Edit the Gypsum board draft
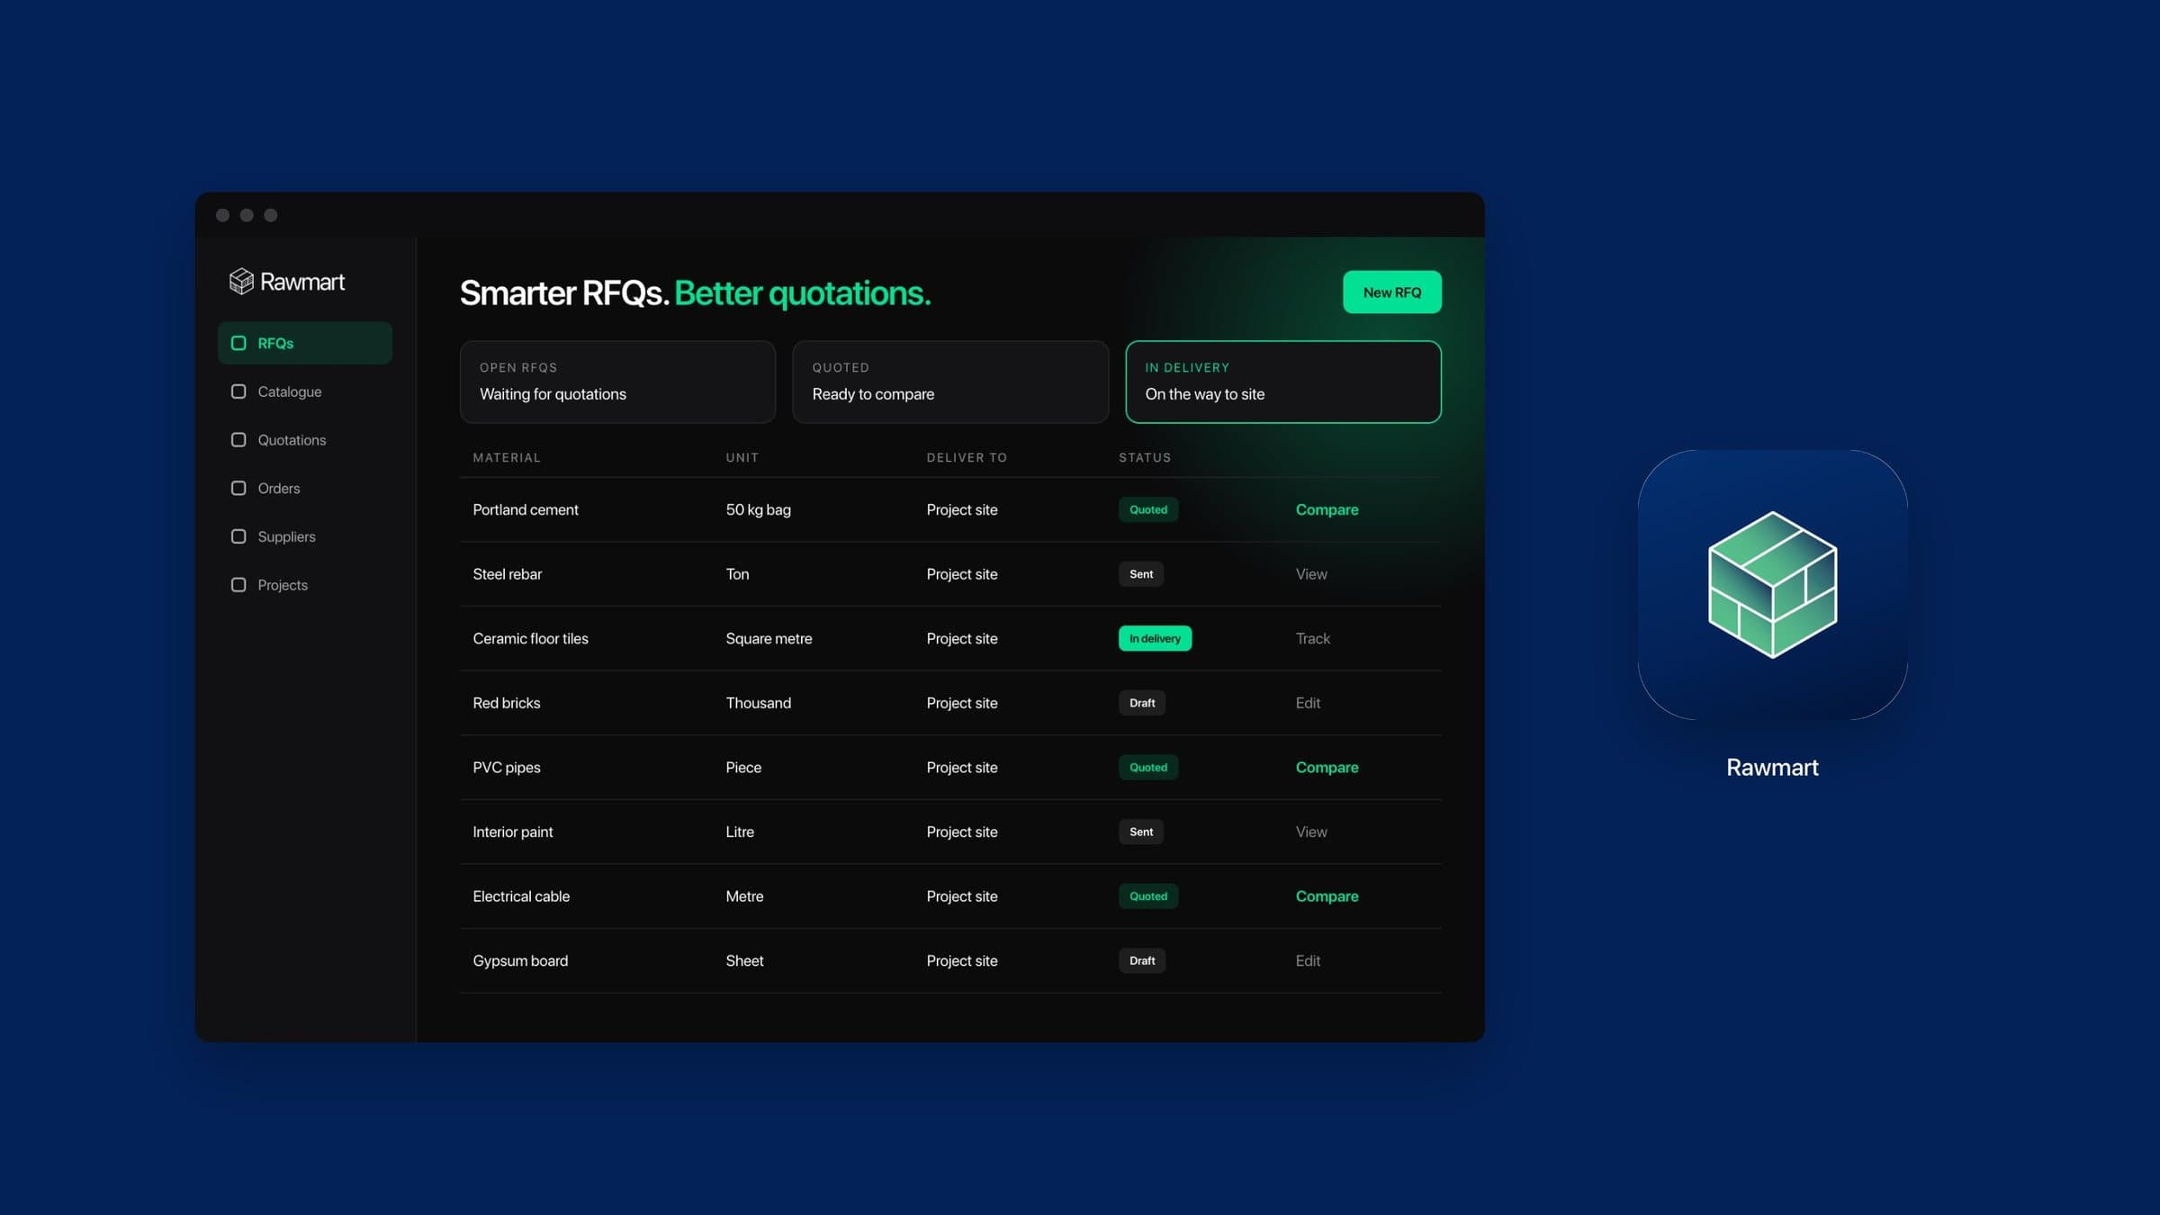This screenshot has width=2160, height=1215. [x=1308, y=961]
